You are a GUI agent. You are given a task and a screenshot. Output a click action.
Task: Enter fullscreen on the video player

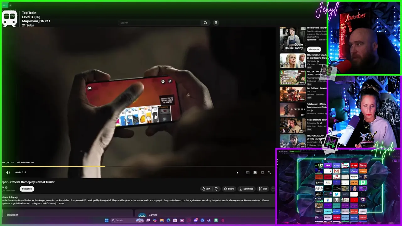tap(270, 172)
